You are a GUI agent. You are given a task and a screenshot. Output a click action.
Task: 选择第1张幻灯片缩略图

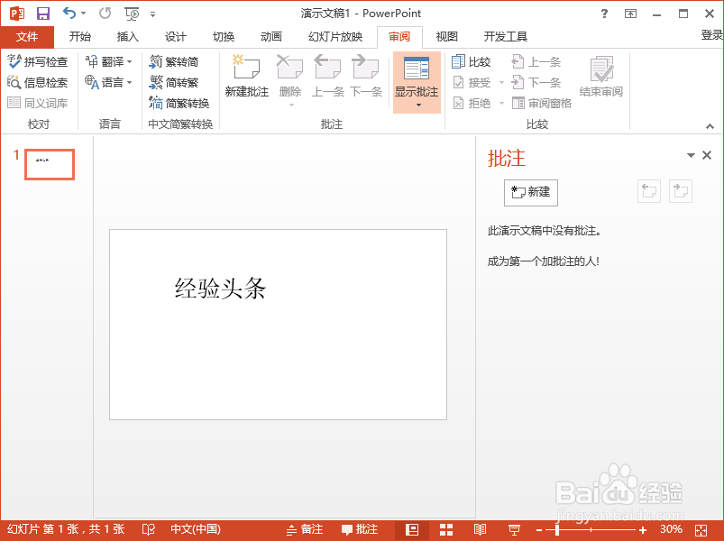[49, 164]
